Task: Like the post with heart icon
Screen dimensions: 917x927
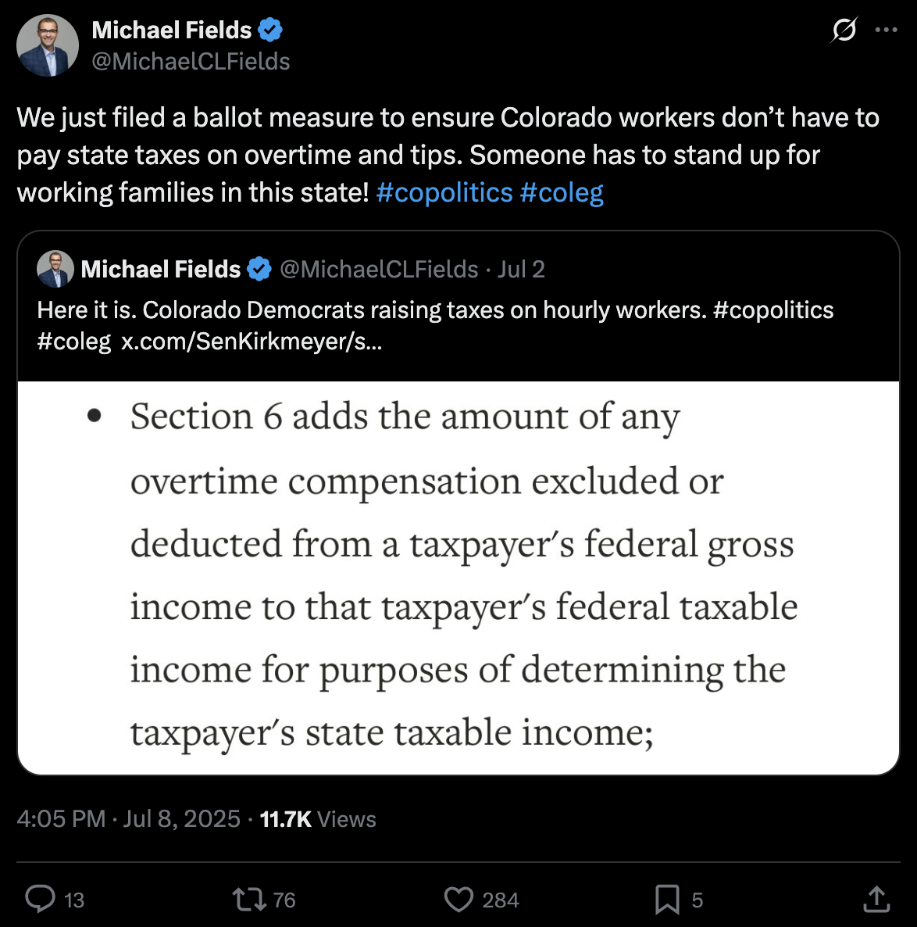Action: [x=458, y=900]
